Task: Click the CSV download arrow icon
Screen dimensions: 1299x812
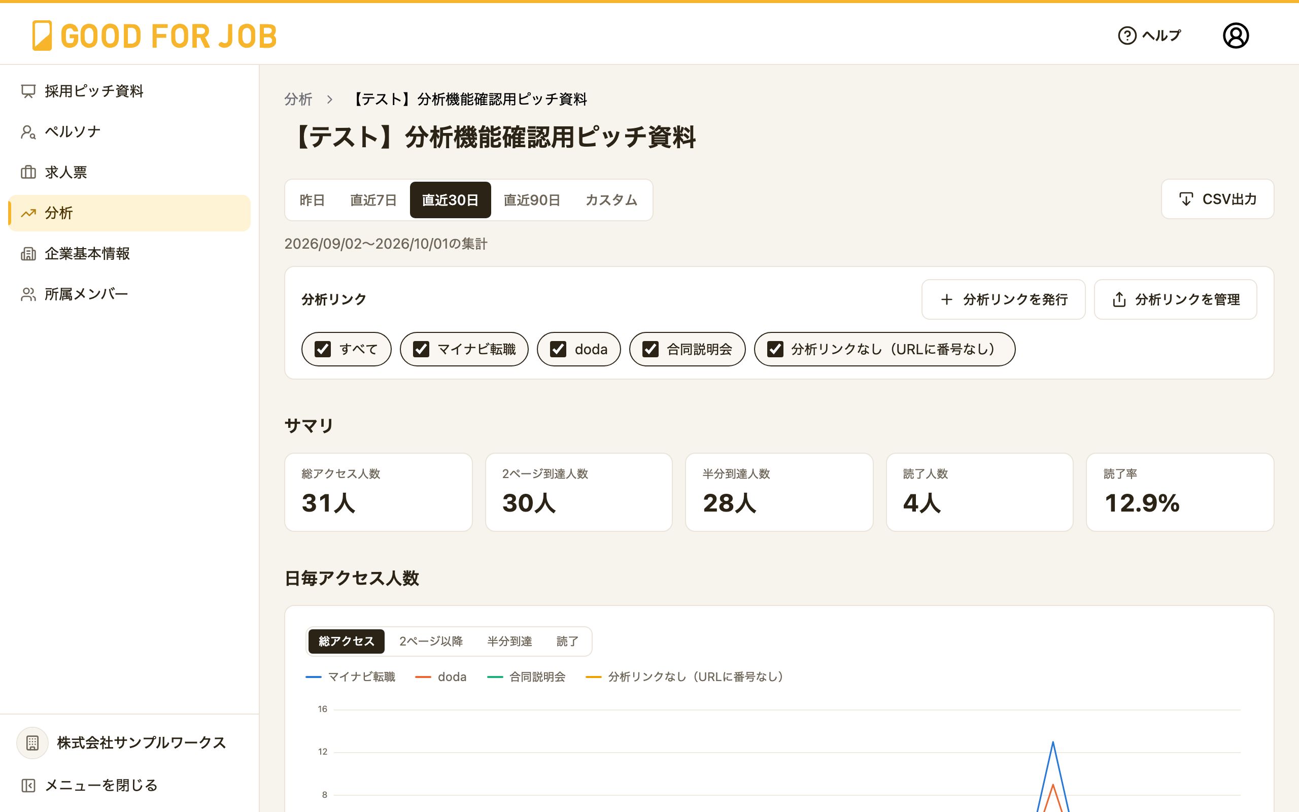Action: click(1186, 199)
